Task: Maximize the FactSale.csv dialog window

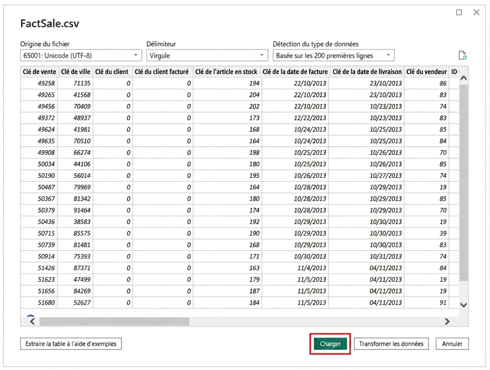Action: coord(459,12)
